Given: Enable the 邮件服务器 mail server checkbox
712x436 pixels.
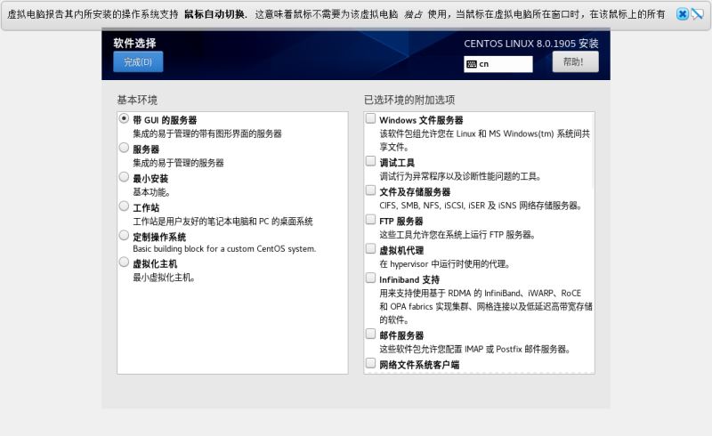Looking at the screenshot, I should [x=370, y=335].
